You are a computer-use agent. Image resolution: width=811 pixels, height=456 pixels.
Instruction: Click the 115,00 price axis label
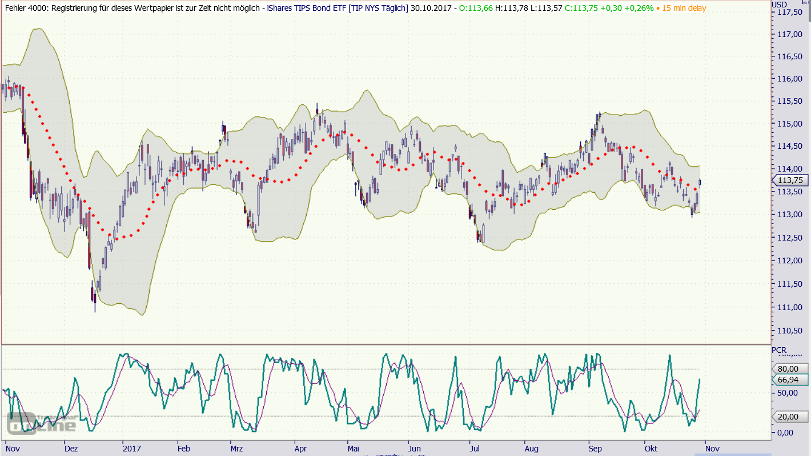tap(789, 124)
